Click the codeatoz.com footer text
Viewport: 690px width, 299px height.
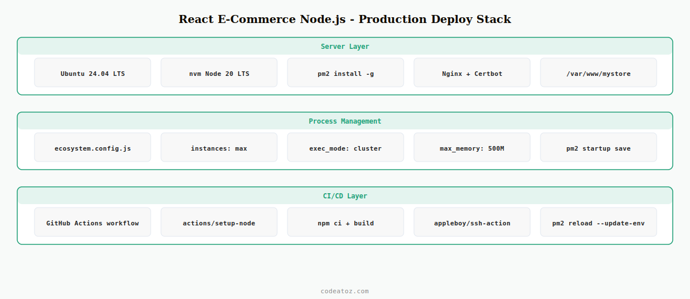[x=345, y=291]
